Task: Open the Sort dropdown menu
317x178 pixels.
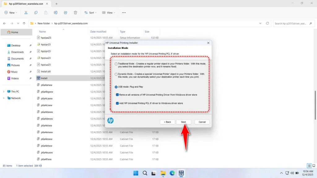Action: click(90, 12)
